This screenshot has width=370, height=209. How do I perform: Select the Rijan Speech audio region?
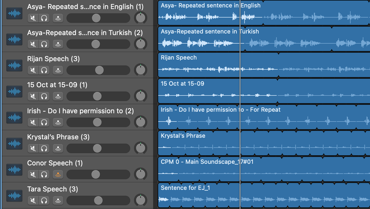[x=218, y=65]
